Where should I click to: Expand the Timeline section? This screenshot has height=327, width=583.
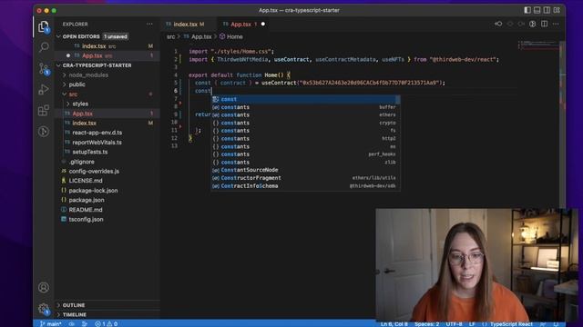[x=107, y=314]
